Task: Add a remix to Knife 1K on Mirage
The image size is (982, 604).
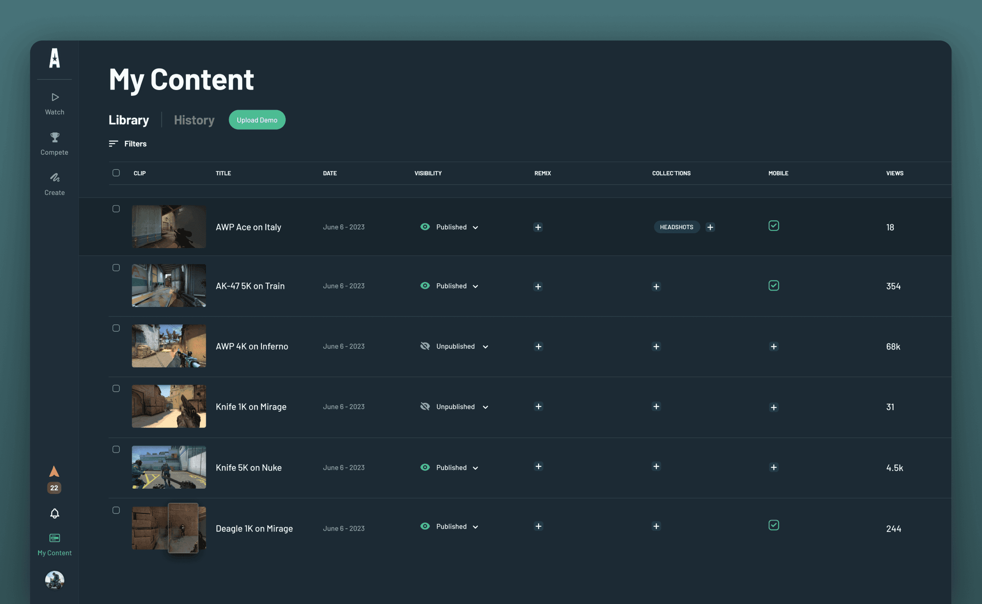Action: pyautogui.click(x=538, y=406)
